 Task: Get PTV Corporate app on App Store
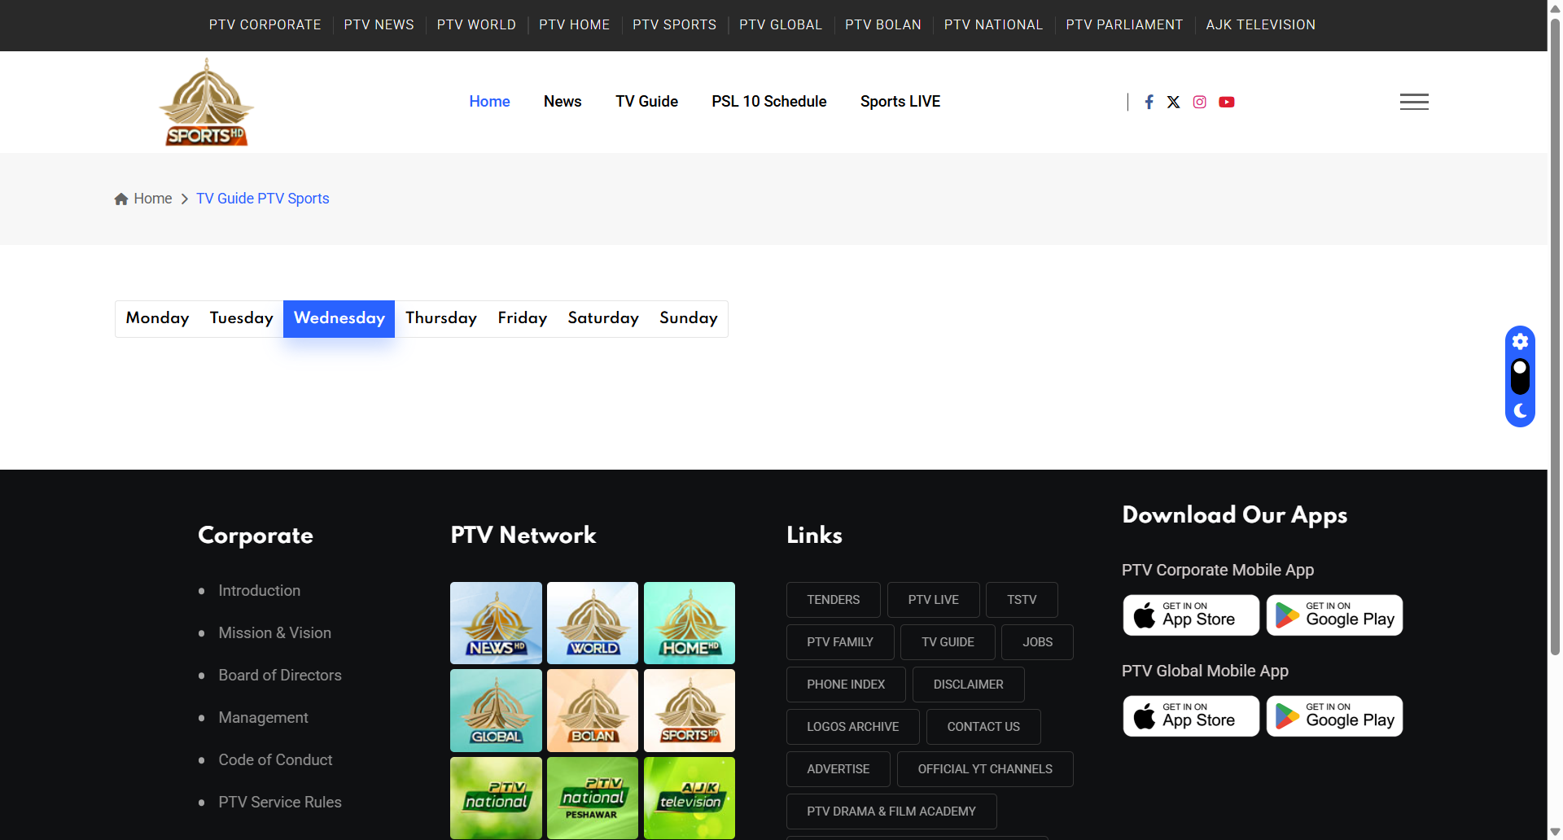1191,615
